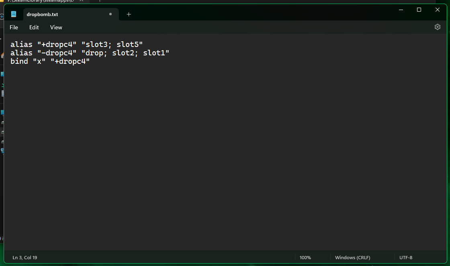The width and height of the screenshot is (450, 266).
Task: Click the Ln 3, Col 19 position indicator
Action: 25,258
